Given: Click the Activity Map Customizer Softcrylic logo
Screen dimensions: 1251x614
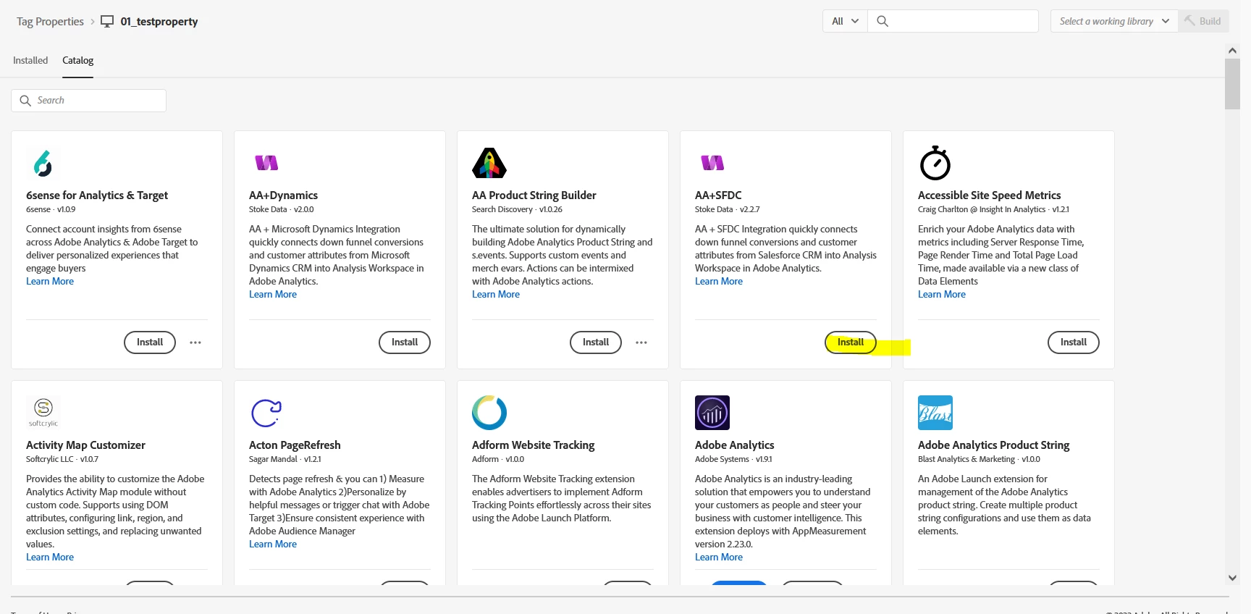Looking at the screenshot, I should coord(43,412).
